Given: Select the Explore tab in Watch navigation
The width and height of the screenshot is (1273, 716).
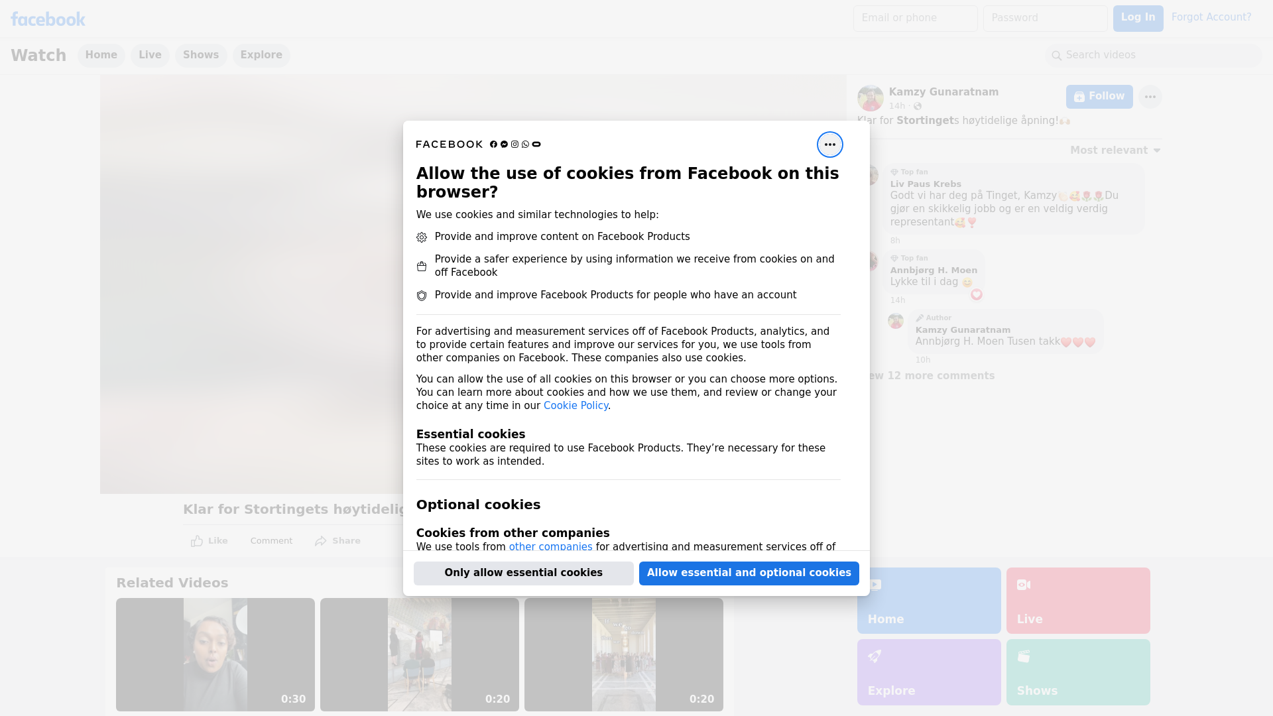Looking at the screenshot, I should pyautogui.click(x=261, y=56).
